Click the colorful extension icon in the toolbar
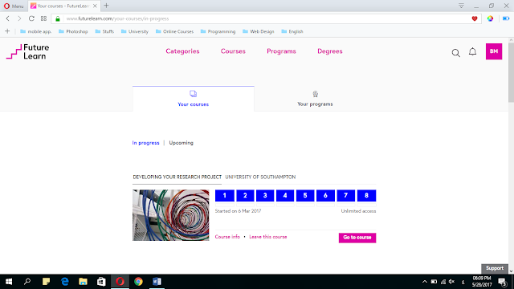Viewport: 514px width, 289px height. pos(490,18)
